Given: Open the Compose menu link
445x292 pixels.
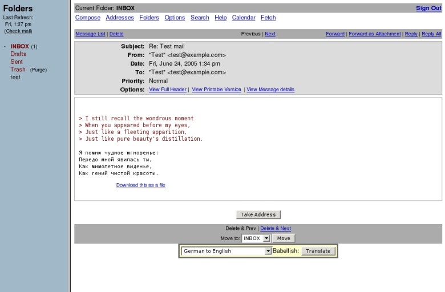Looking at the screenshot, I should pos(88,18).
